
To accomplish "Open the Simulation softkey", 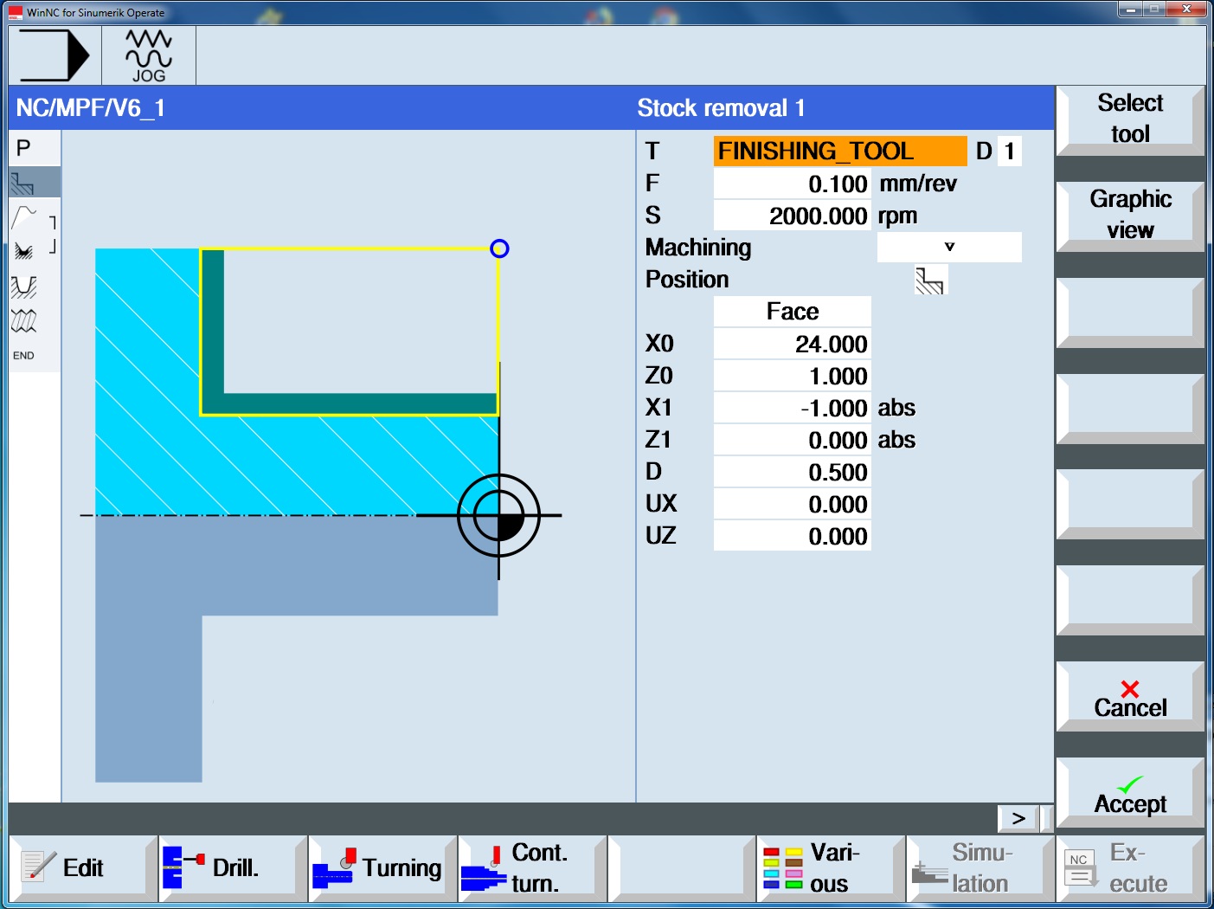I will (x=981, y=868).
